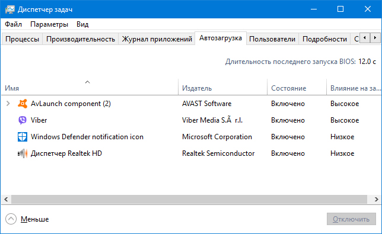Open the Файл menu
Screen dimensions: 382x234
click(14, 24)
